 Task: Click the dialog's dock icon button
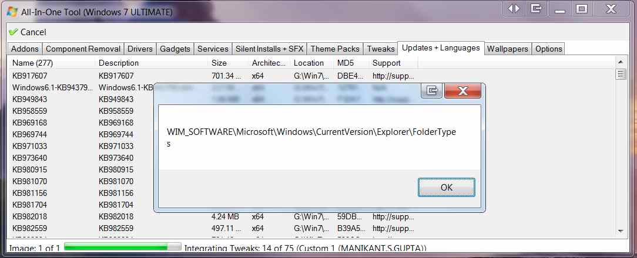pyautogui.click(x=431, y=90)
